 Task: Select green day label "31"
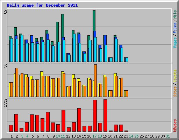pyautogui.click(x=168, y=136)
